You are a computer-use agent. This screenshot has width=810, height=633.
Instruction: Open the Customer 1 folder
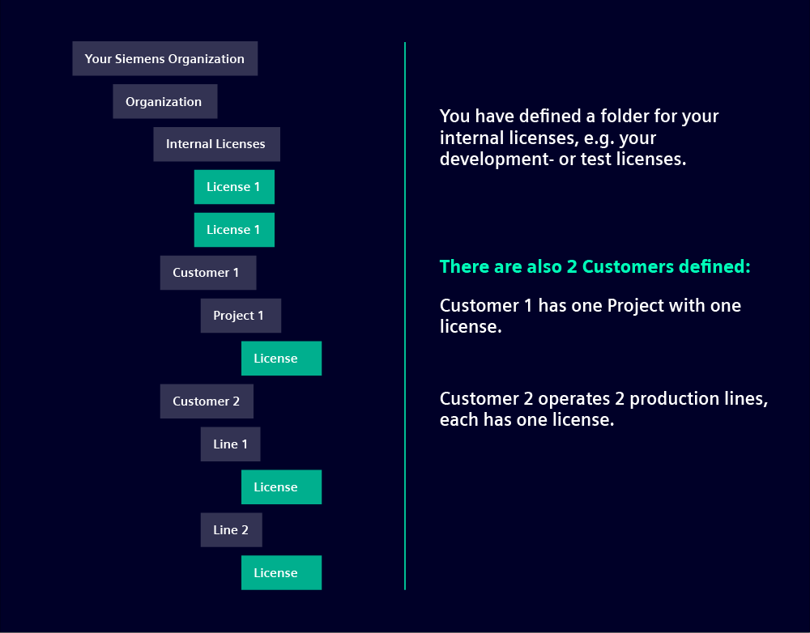[207, 273]
